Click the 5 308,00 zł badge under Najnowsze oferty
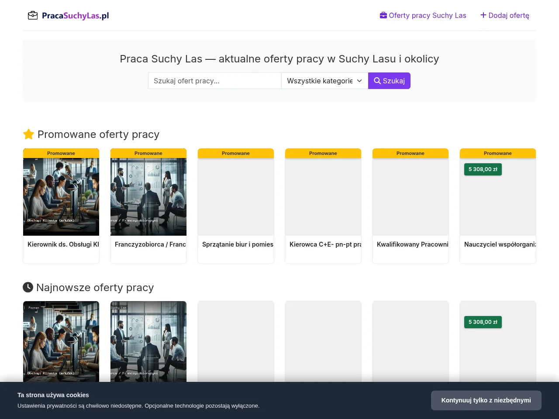 pos(483,322)
